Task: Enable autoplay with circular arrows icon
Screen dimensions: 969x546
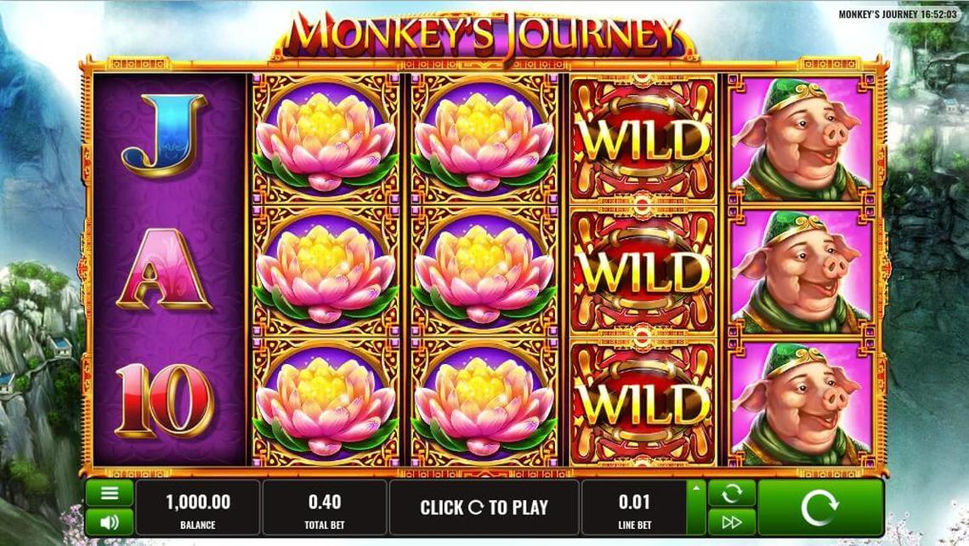Action: click(732, 493)
